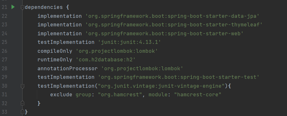The width and height of the screenshot is (287, 116).
Task: Click the 'spring-boot-starter-data-jpa' dependency string
Action: [x=172, y=16]
